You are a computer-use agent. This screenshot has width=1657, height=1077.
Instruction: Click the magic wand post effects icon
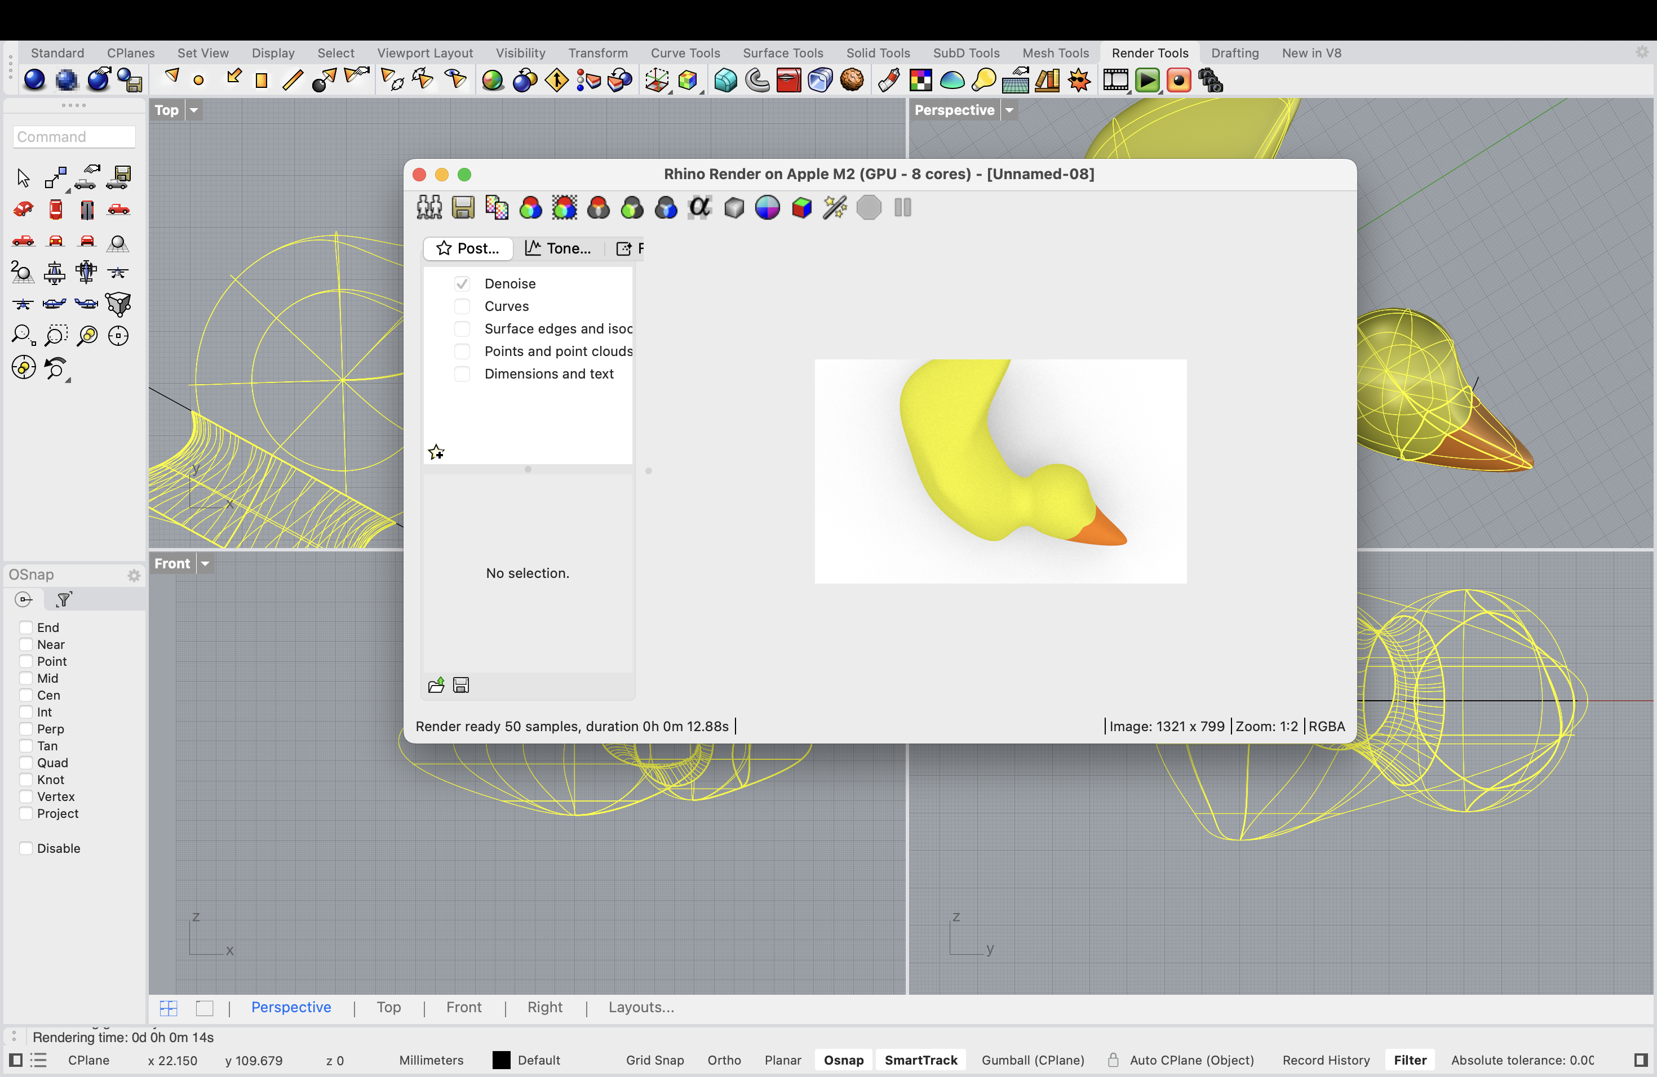[835, 207]
